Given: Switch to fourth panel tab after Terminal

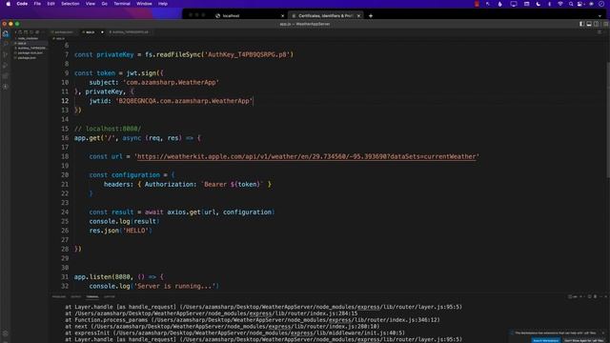Looking at the screenshot, I should (x=110, y=296).
